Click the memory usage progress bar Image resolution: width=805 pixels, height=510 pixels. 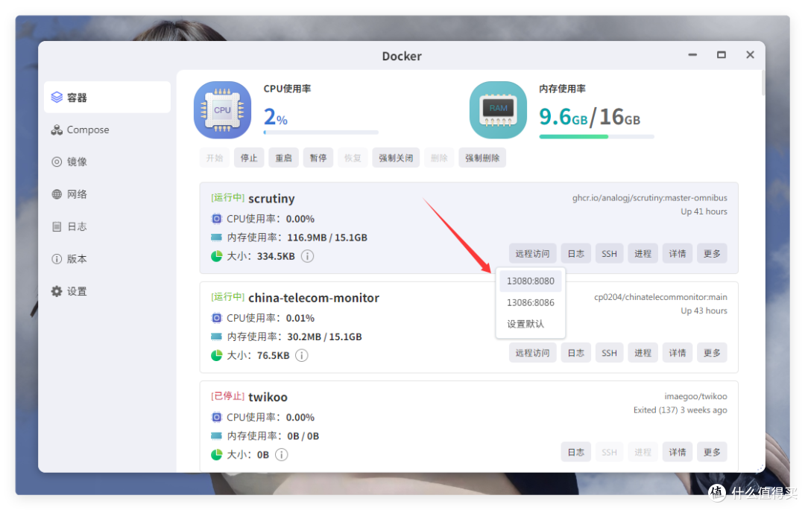pyautogui.click(x=596, y=136)
